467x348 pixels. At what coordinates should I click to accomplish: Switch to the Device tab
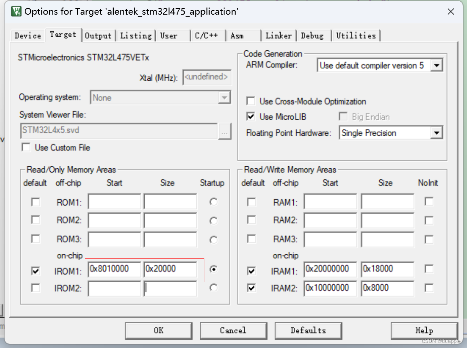click(x=28, y=36)
